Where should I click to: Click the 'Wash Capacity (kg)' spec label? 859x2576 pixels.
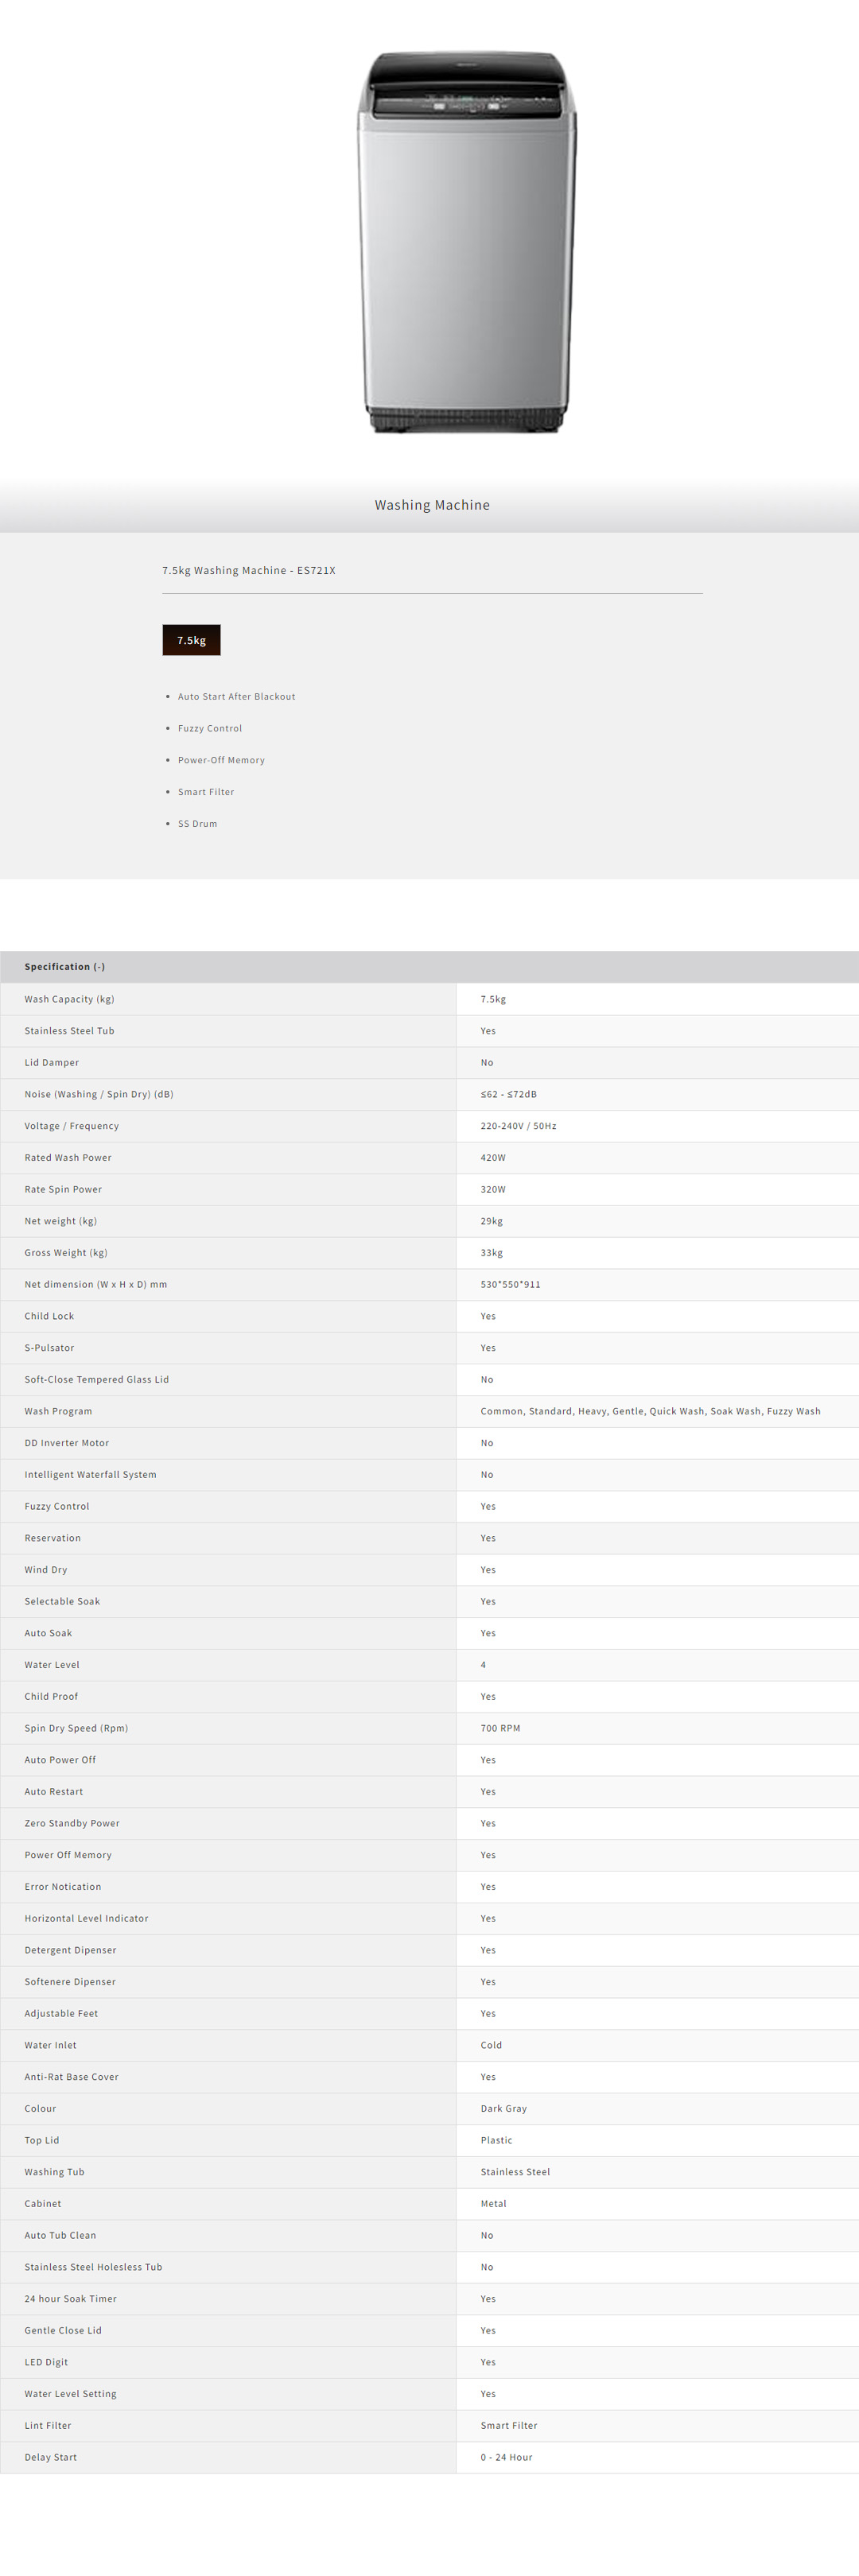69,999
